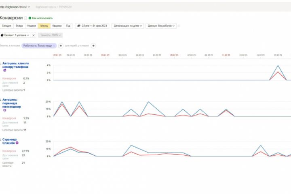Click purple icon under messenger goal
Screen dimensions: 291x194
(x=4, y=110)
